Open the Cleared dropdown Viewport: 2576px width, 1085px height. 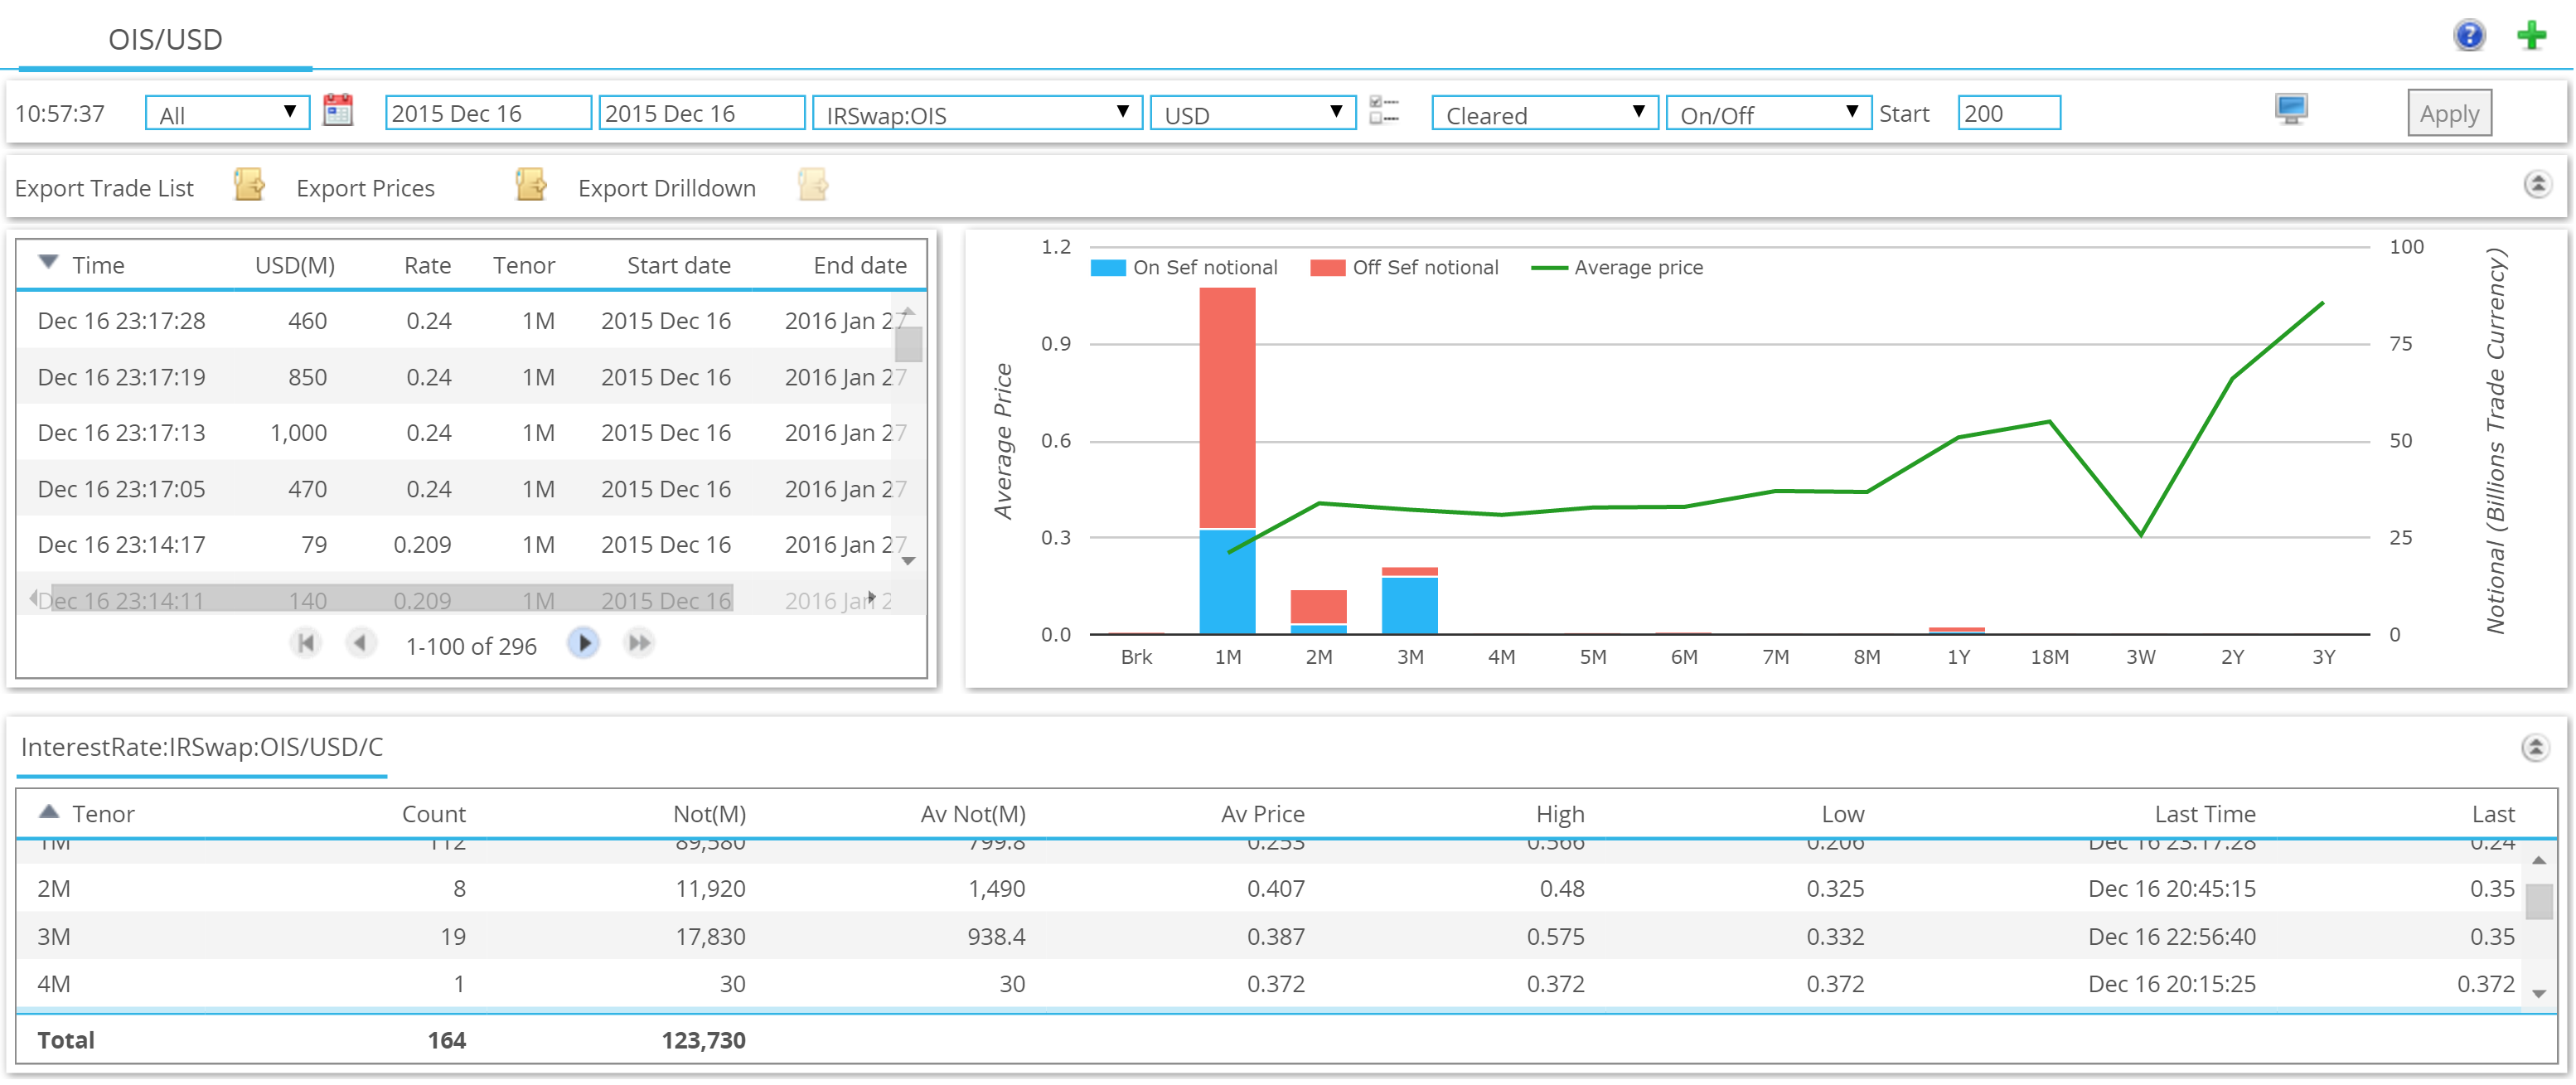click(1545, 113)
